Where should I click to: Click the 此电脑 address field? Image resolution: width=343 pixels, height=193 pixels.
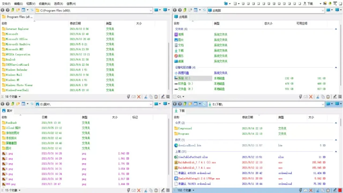266,10
